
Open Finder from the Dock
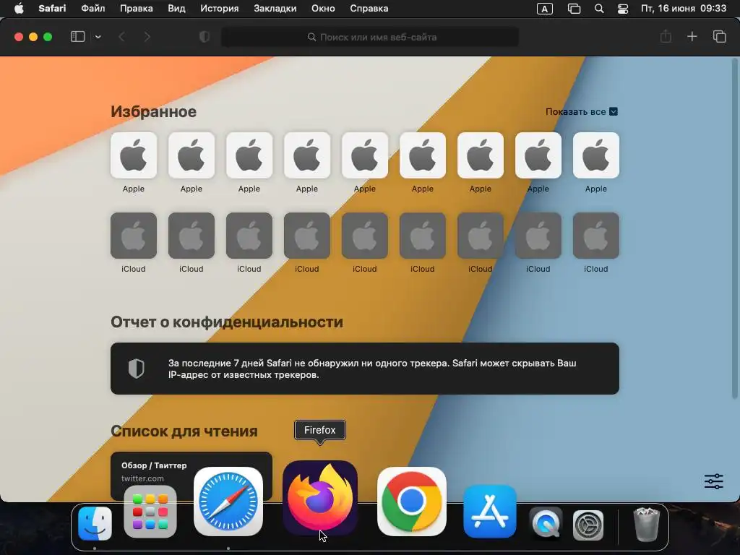(95, 524)
